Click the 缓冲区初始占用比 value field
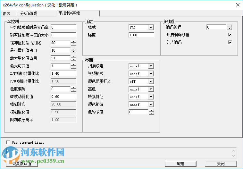The height and width of the screenshot is (169, 243). point(61,43)
